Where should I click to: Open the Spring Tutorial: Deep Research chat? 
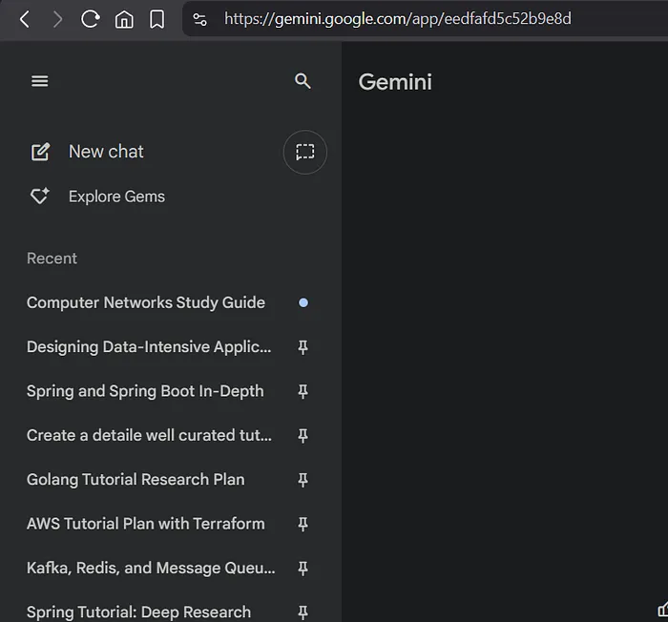(x=138, y=612)
